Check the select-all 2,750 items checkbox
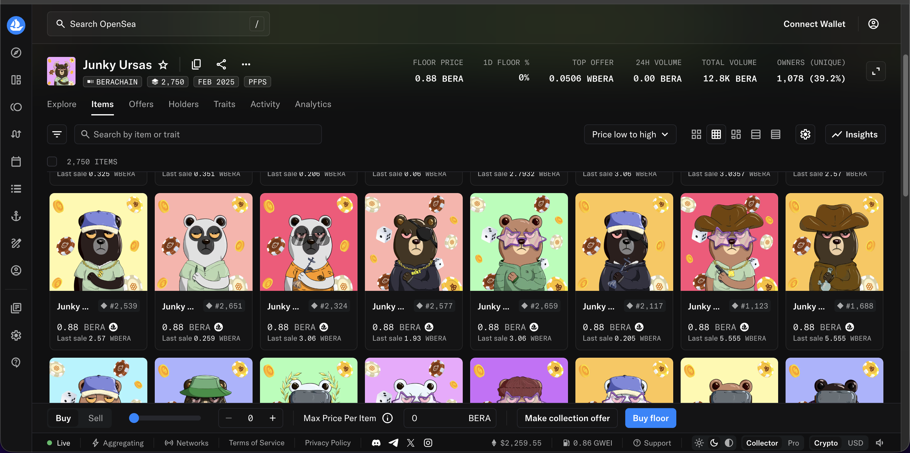Viewport: 910px width, 453px height. pyautogui.click(x=52, y=161)
